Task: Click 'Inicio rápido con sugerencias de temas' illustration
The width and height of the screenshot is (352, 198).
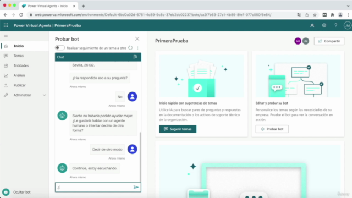Action: point(201,76)
